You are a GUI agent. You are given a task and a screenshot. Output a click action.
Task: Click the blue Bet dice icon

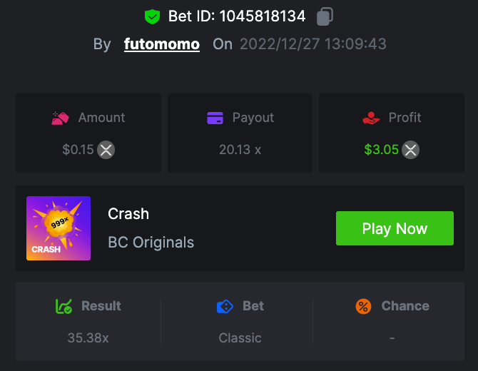(225, 307)
